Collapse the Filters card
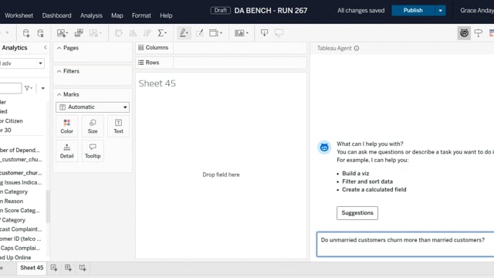This screenshot has width=494, height=278. tap(59, 71)
